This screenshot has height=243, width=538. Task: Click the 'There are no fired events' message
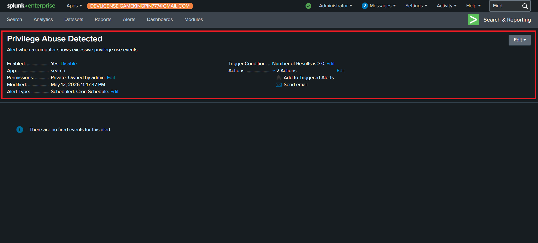pyautogui.click(x=70, y=130)
